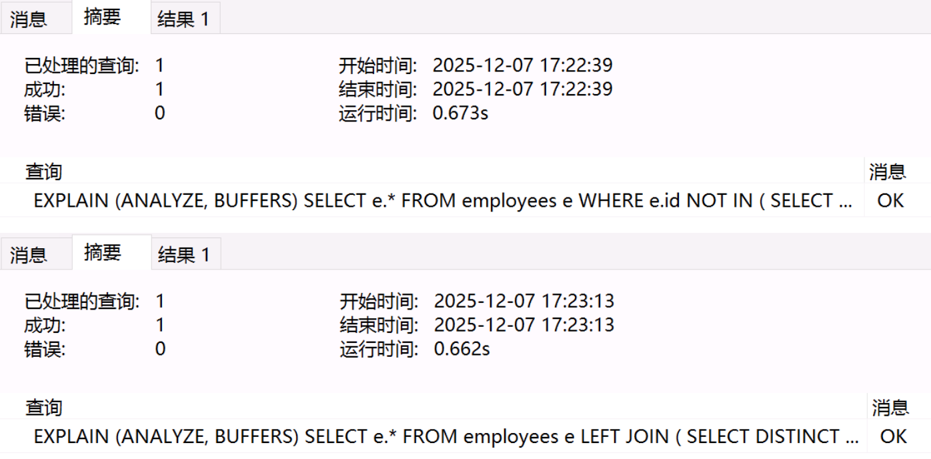This screenshot has height=459, width=931.
Task: Switch to 消息 tab in upper panel
Action: coord(29,19)
